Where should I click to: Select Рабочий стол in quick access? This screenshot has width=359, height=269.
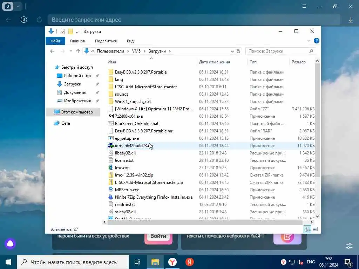point(77,76)
